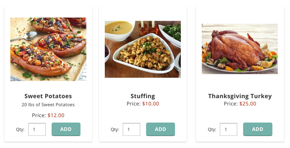Click the Qty label under Sweet Potatoes
This screenshot has height=148, width=290.
[20, 130]
